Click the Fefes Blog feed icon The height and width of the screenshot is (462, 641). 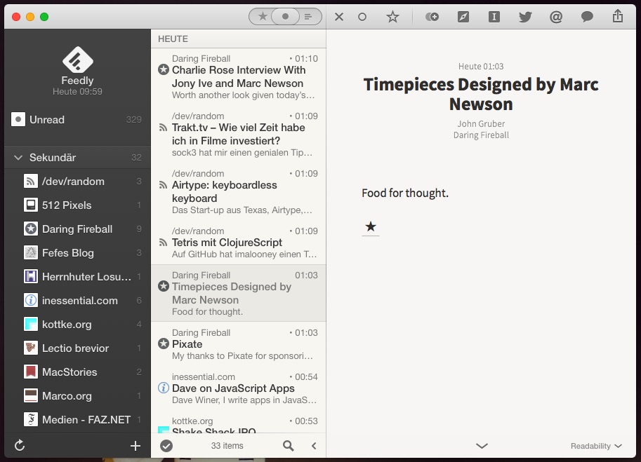tap(31, 253)
